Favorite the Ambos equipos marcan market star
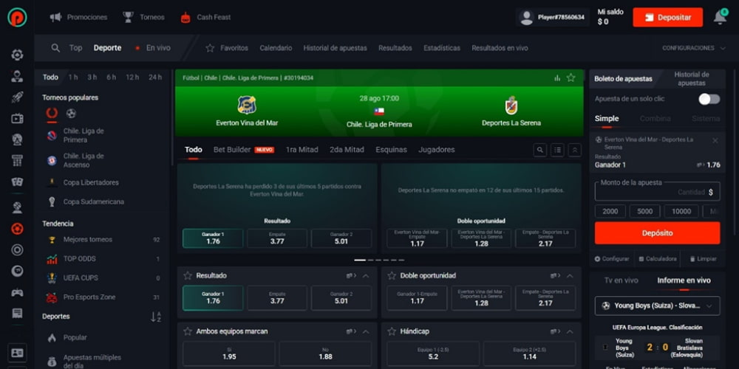 (188, 331)
